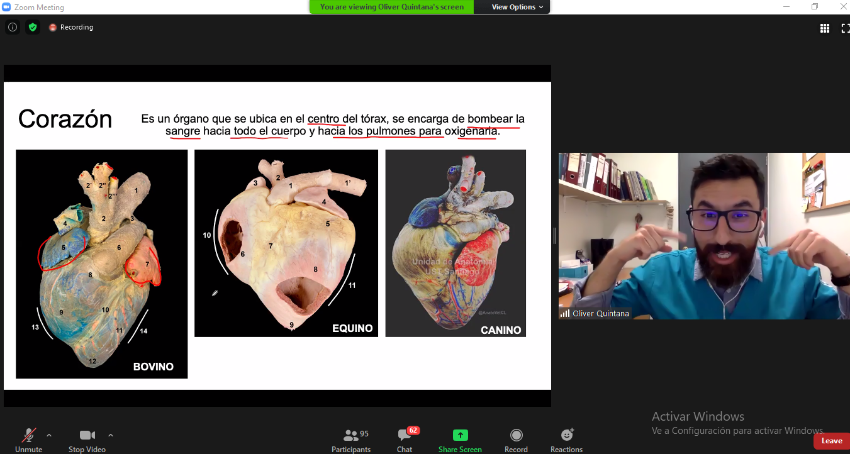Select Oliver Quintana's video thumbnail
850x454 pixels.
(704, 236)
